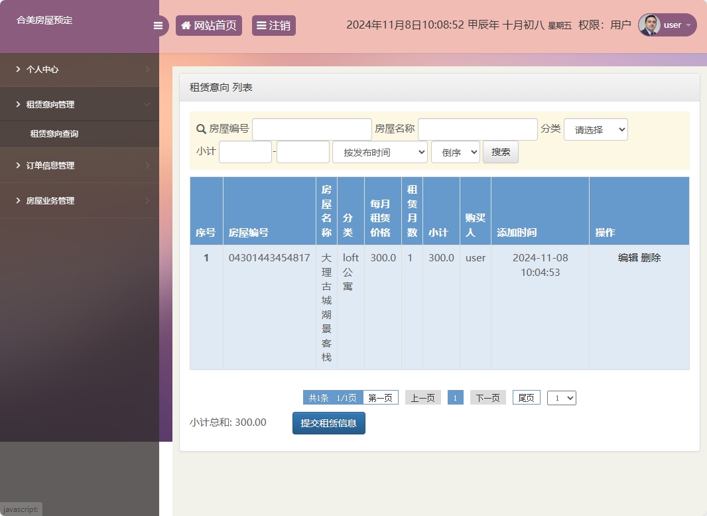Viewport: 707px width, 516px height.
Task: Click the hamburger menu icon beside site title
Action: [x=158, y=25]
